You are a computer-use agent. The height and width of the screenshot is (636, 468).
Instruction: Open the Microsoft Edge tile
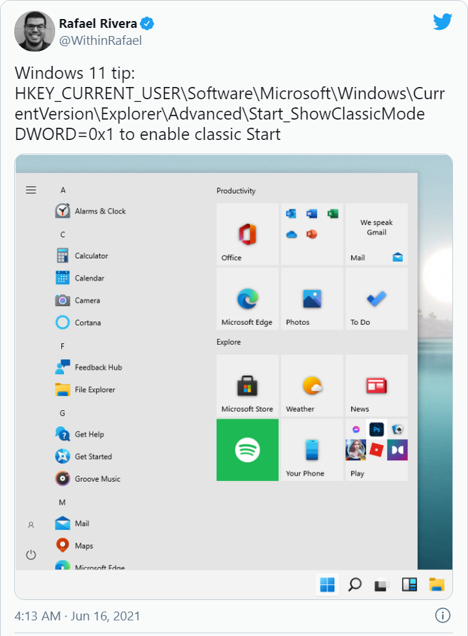click(x=248, y=299)
